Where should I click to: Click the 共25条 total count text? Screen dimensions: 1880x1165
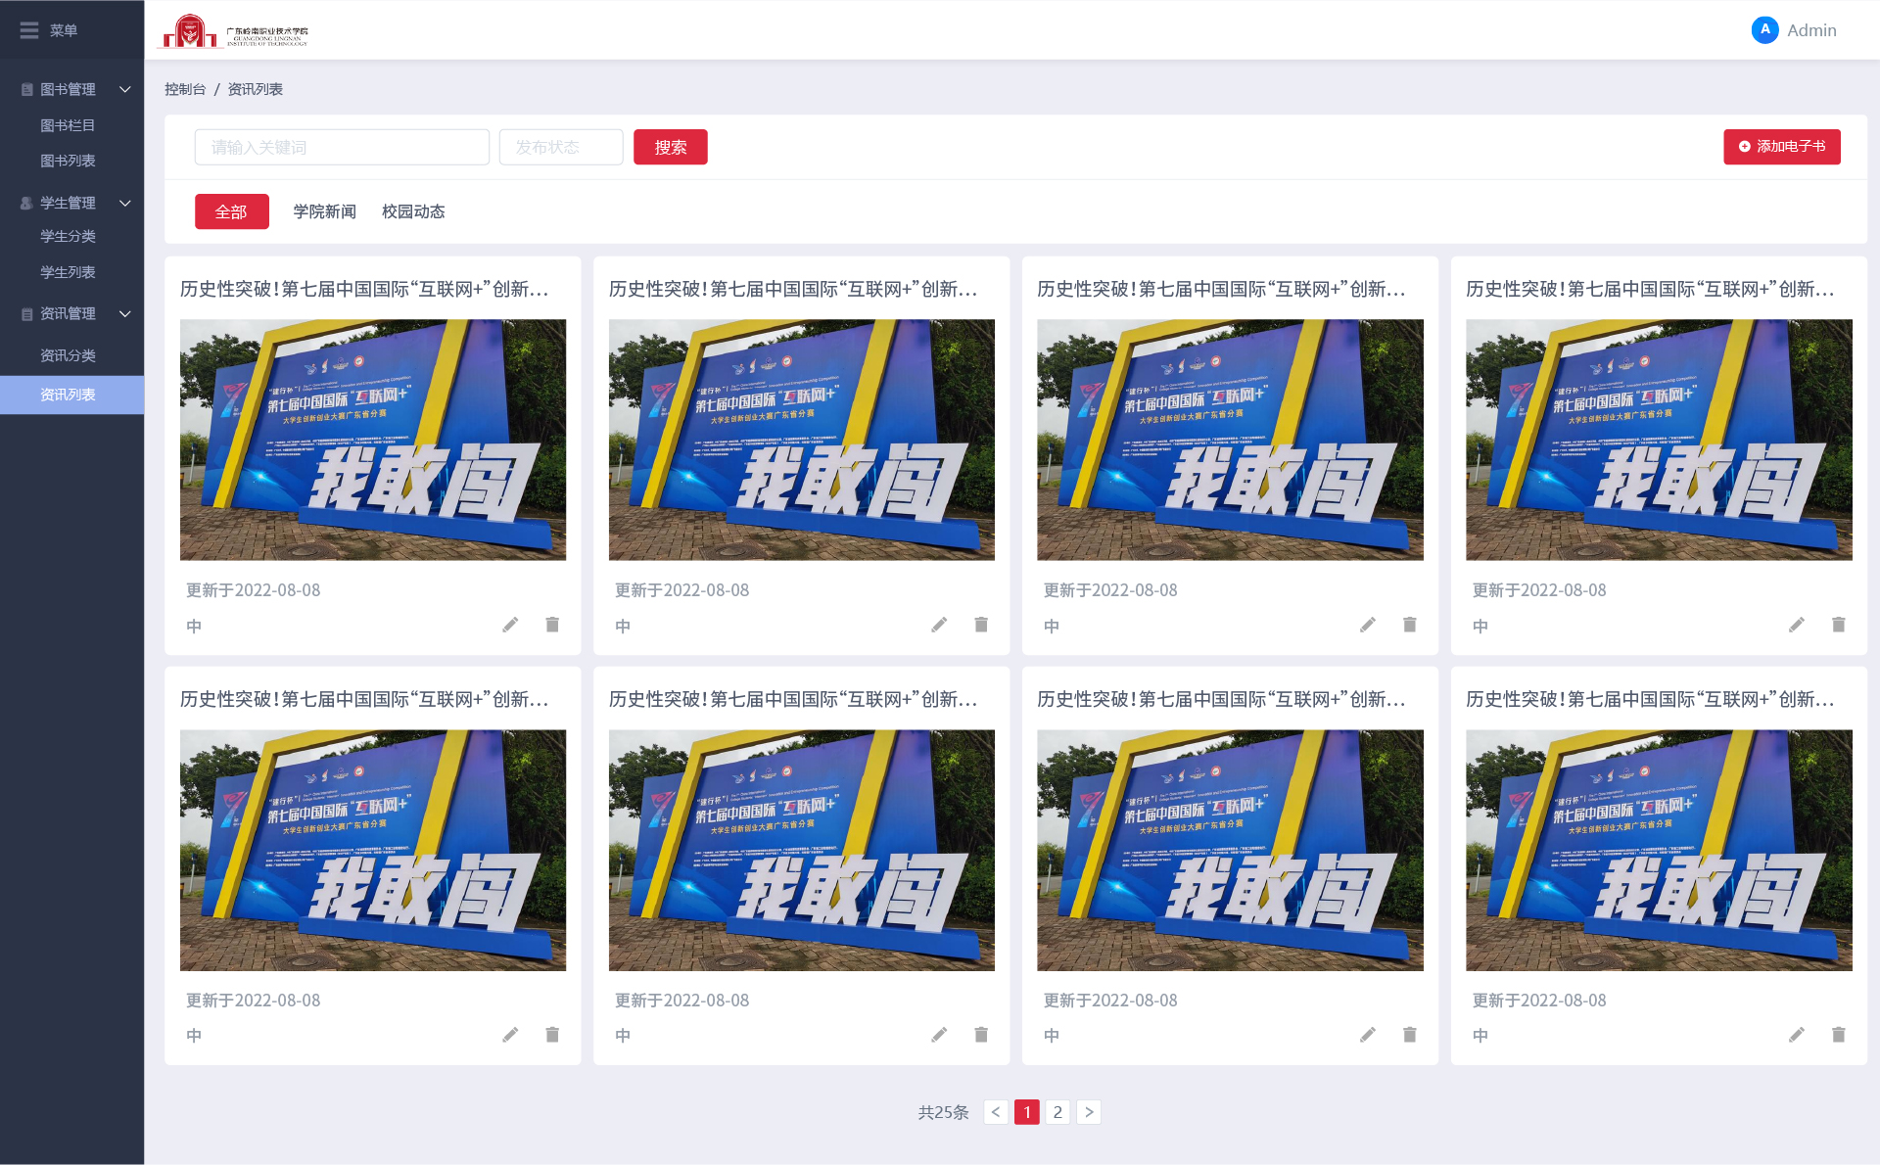point(943,1112)
